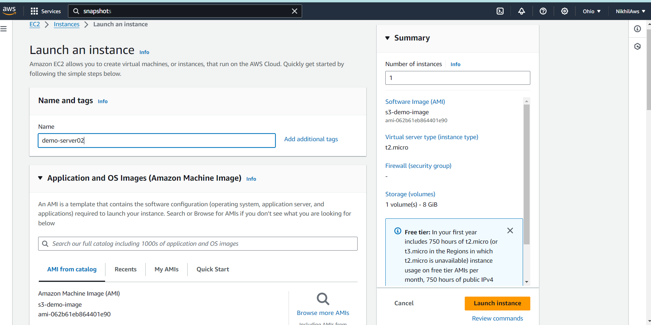Switch to the Quick Start tab
The width and height of the screenshot is (651, 325).
coord(213,269)
